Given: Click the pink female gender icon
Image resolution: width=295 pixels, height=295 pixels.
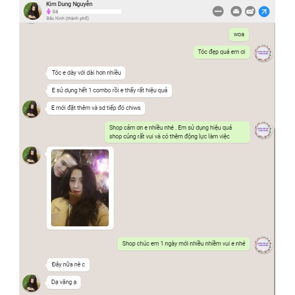Looking at the screenshot, I should click(48, 12).
